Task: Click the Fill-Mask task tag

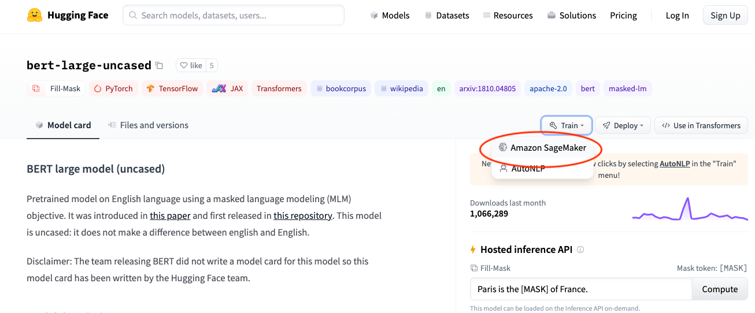Action: (x=57, y=89)
